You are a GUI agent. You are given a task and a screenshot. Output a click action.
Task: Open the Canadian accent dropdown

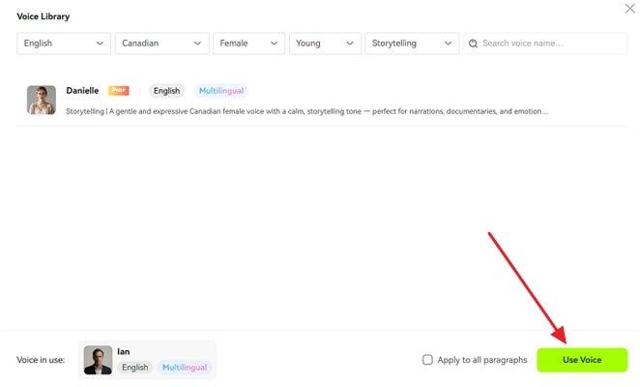point(162,44)
